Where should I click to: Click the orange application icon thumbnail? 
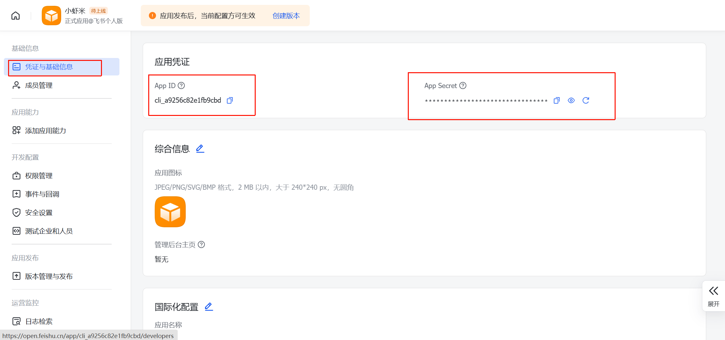(x=170, y=212)
